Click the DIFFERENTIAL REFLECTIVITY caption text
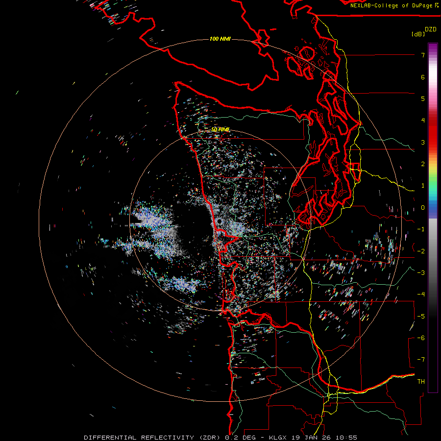441x441 pixels. 139,438
